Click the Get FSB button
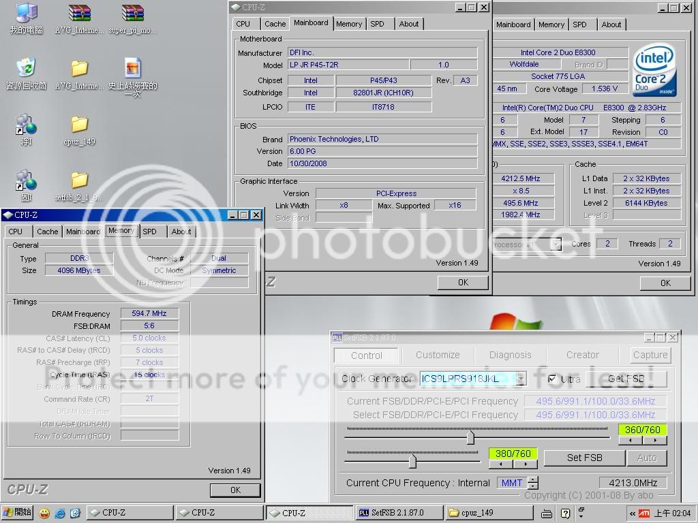Viewport: 698px width, 523px height. [626, 379]
